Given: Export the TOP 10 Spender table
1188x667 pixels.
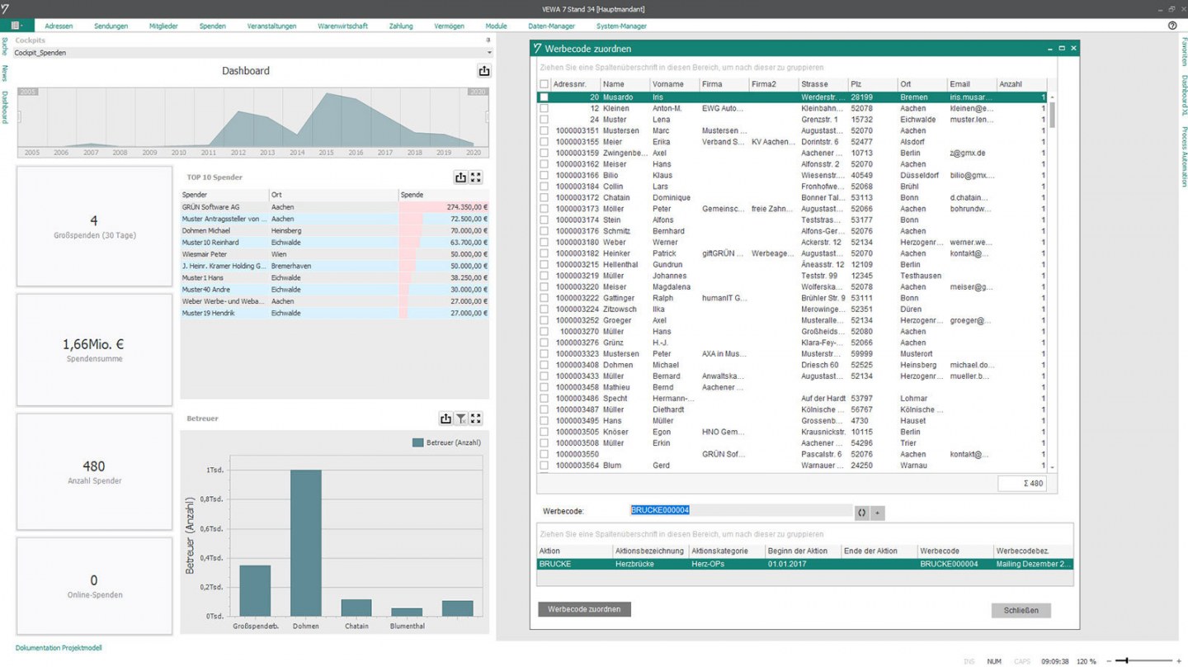Looking at the screenshot, I should coord(461,177).
